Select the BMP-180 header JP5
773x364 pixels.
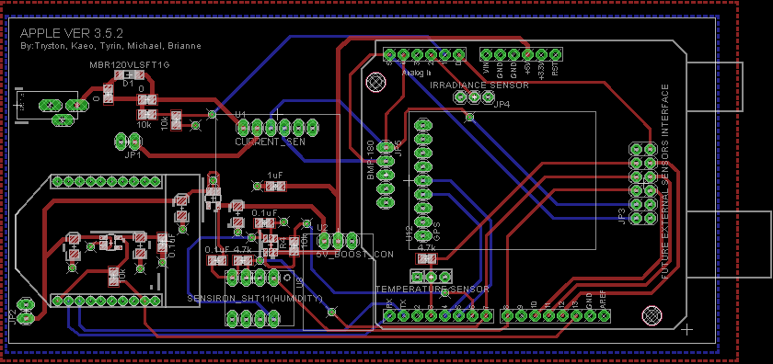pos(386,175)
